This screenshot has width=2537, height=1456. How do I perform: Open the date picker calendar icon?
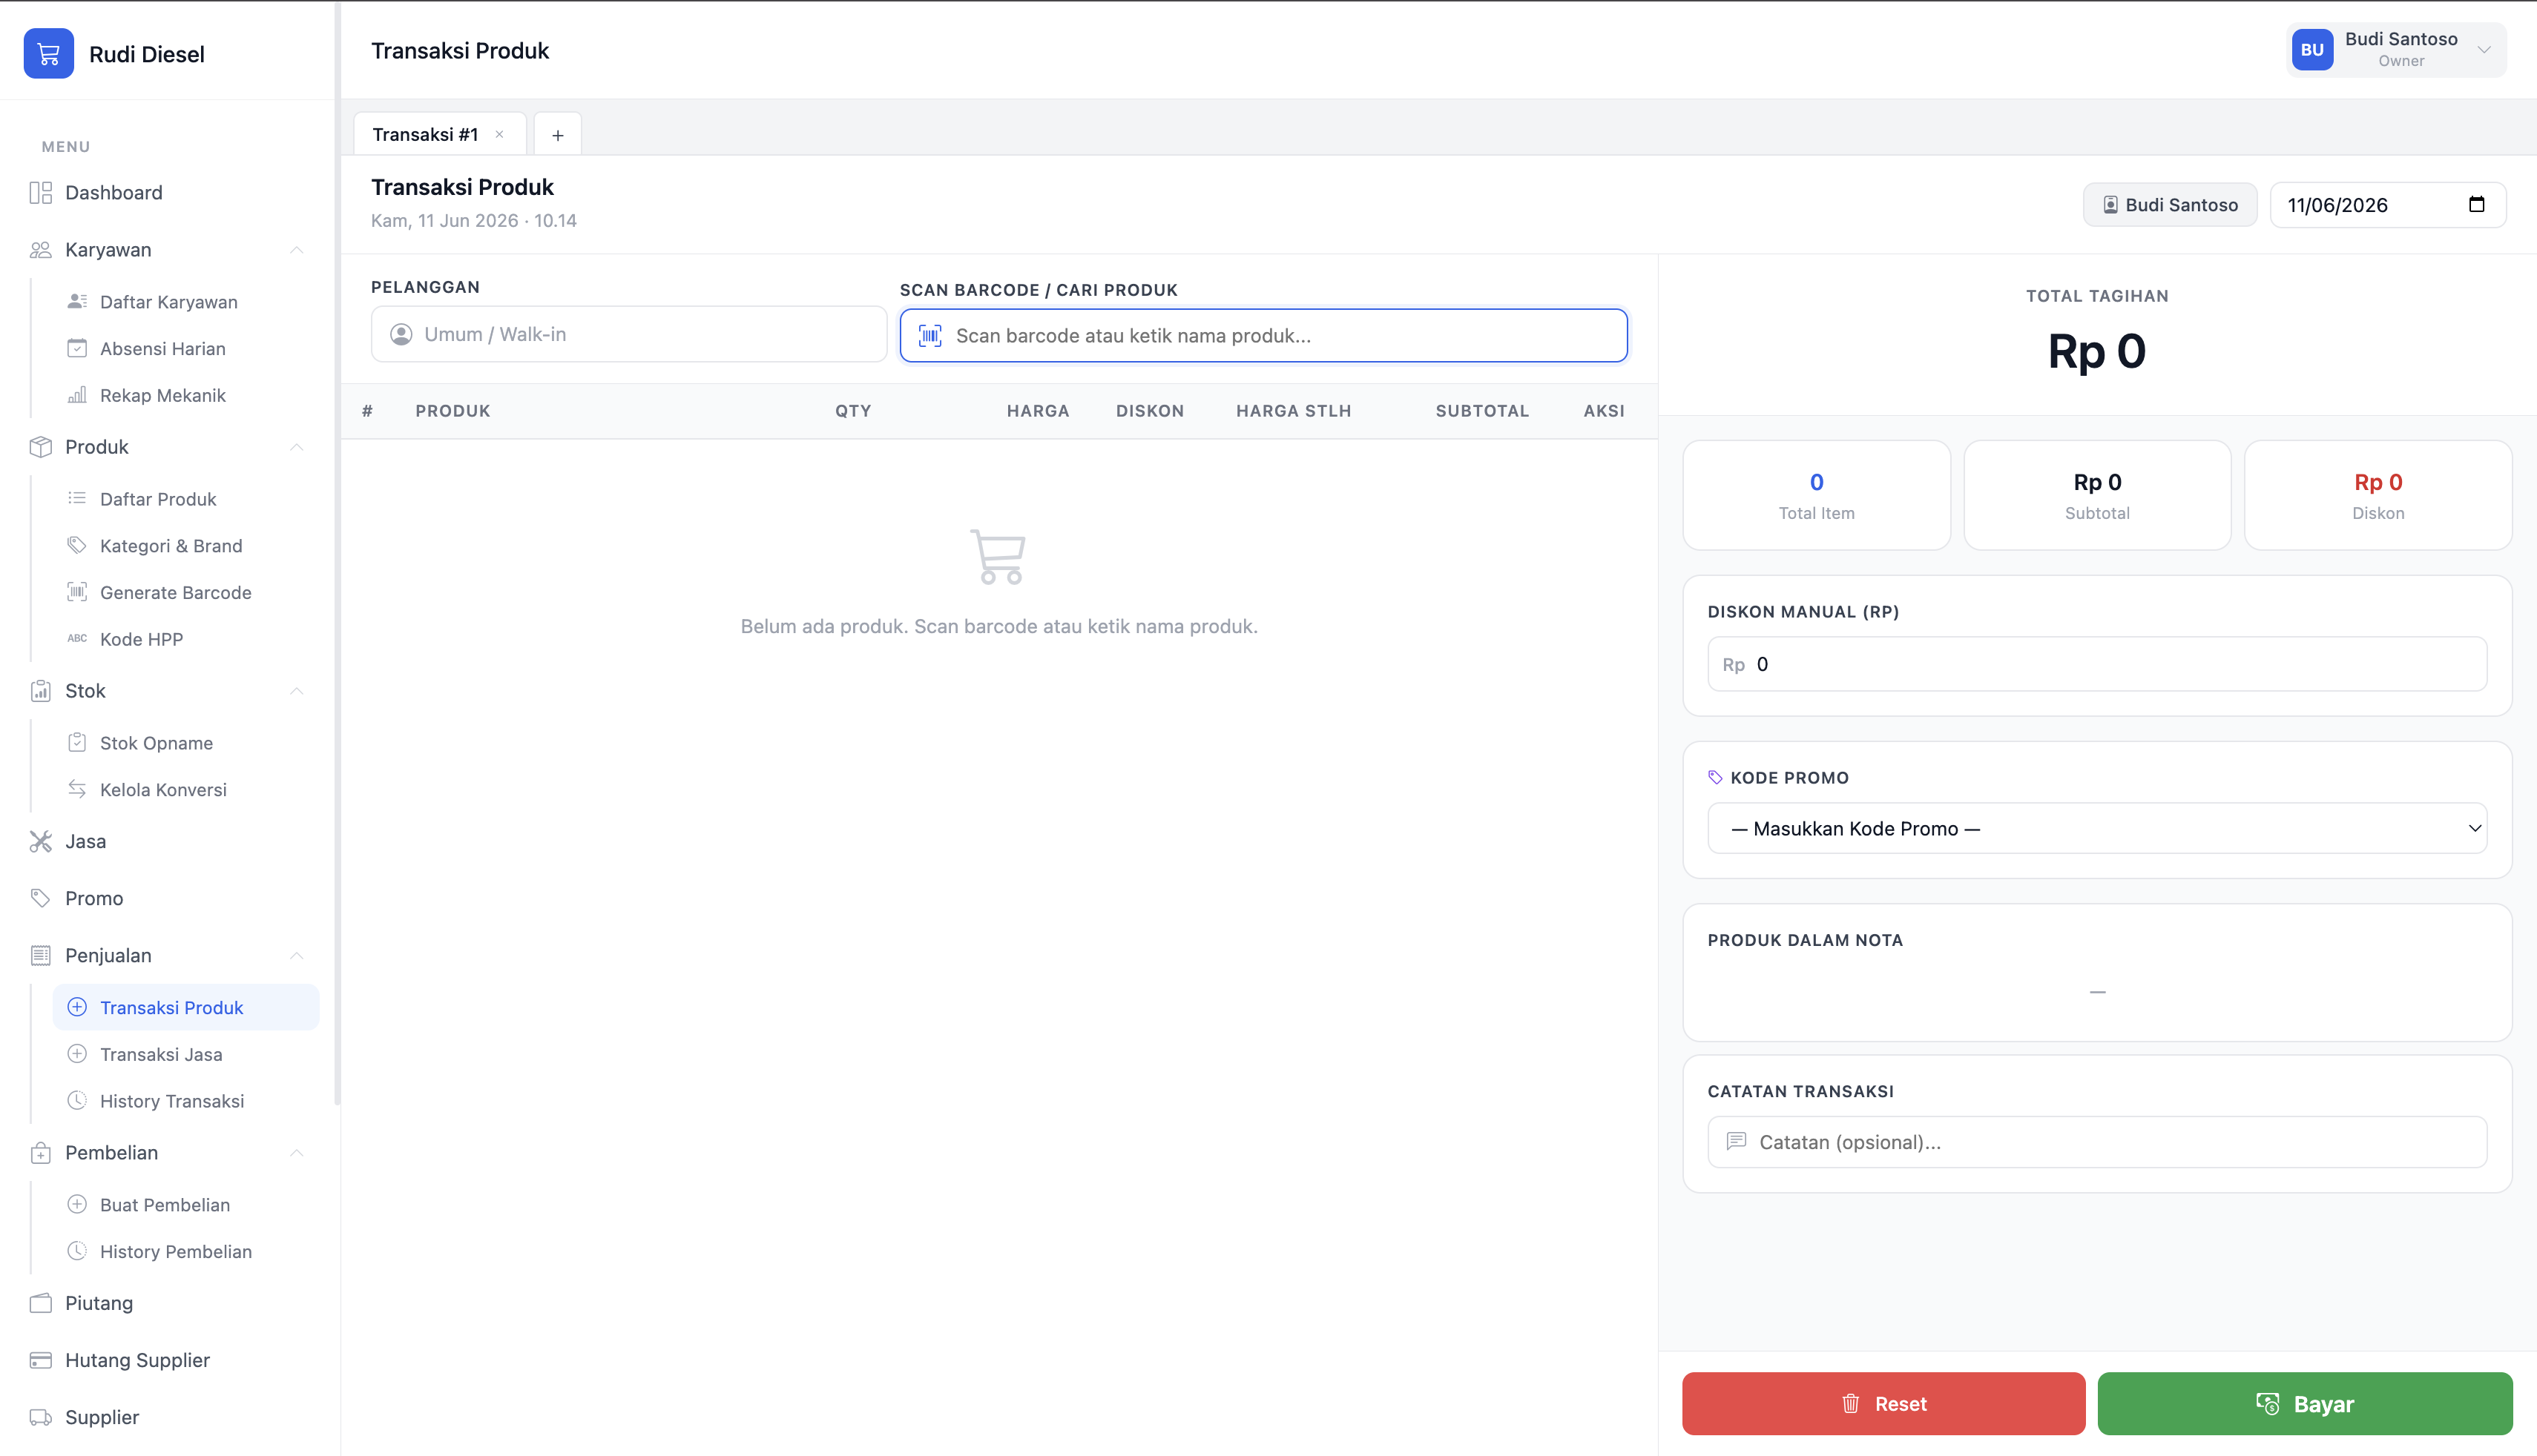(2476, 205)
